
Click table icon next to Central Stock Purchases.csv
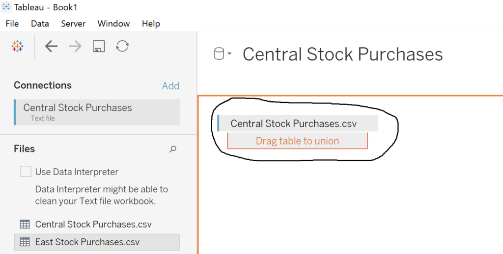coord(25,224)
